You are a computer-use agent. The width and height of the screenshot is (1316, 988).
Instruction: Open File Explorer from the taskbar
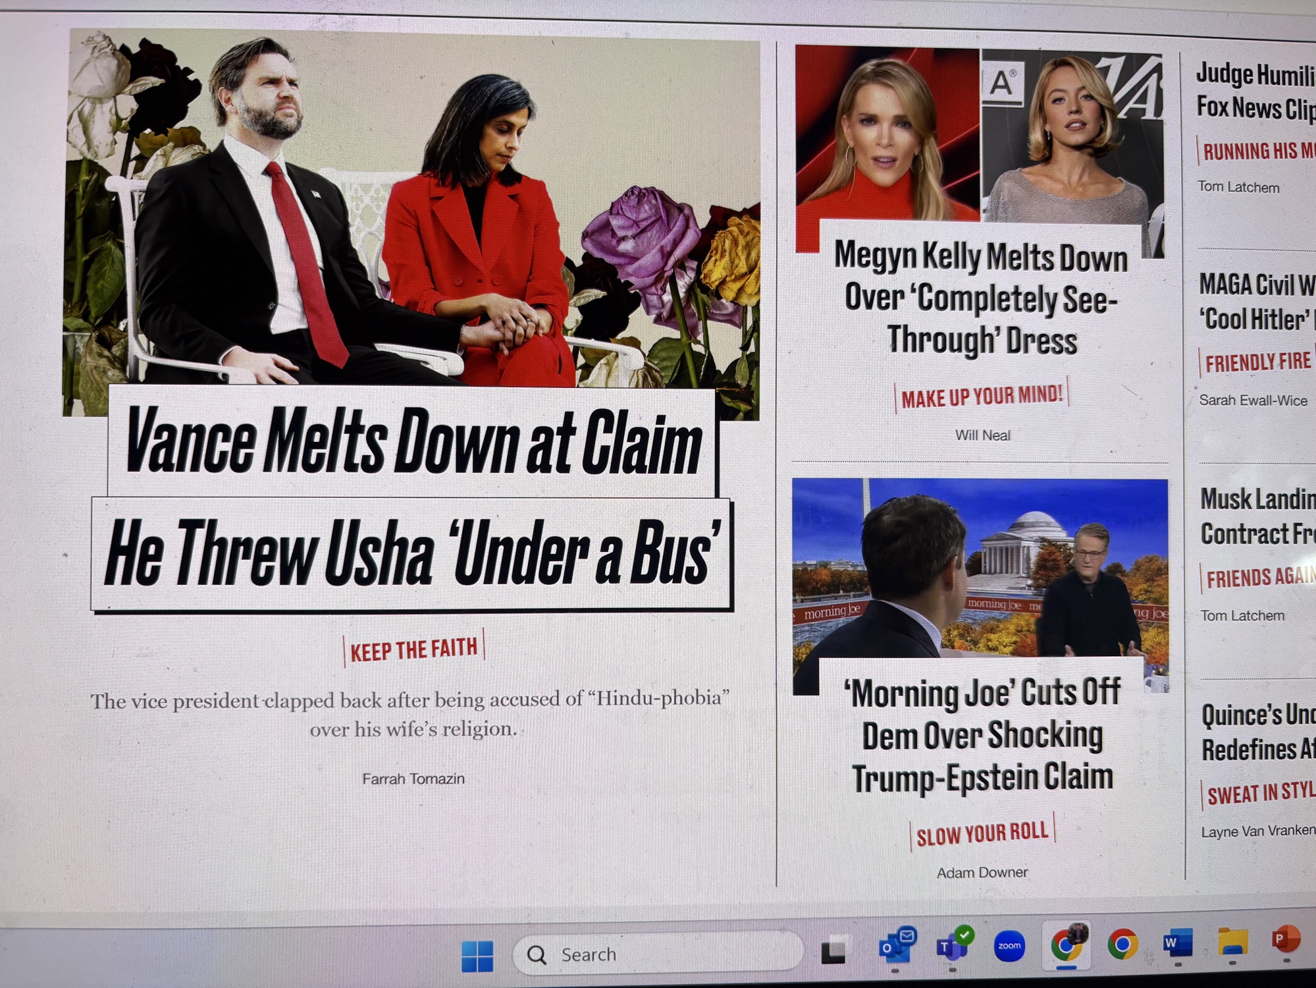[x=1232, y=942]
